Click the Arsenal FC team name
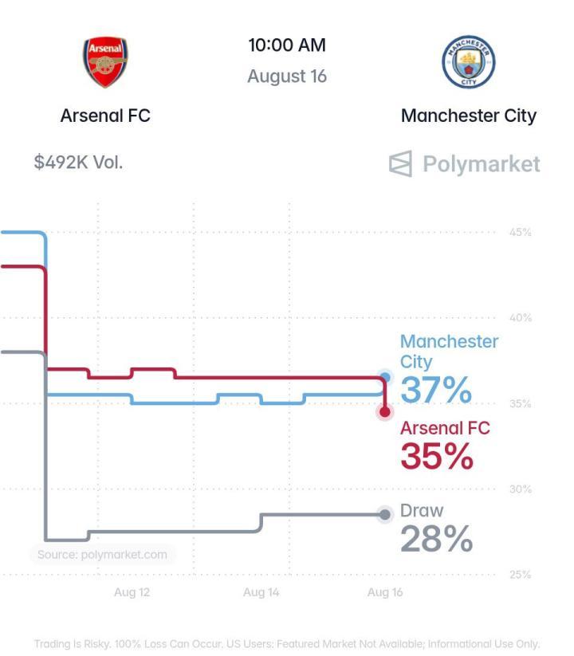The image size is (574, 656). (x=105, y=116)
